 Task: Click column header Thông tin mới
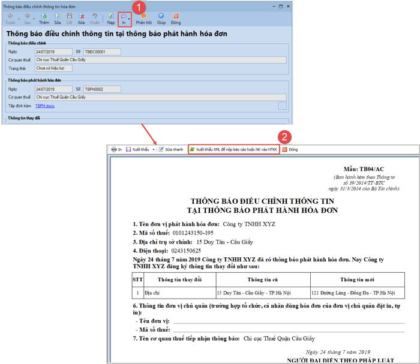tap(358, 279)
